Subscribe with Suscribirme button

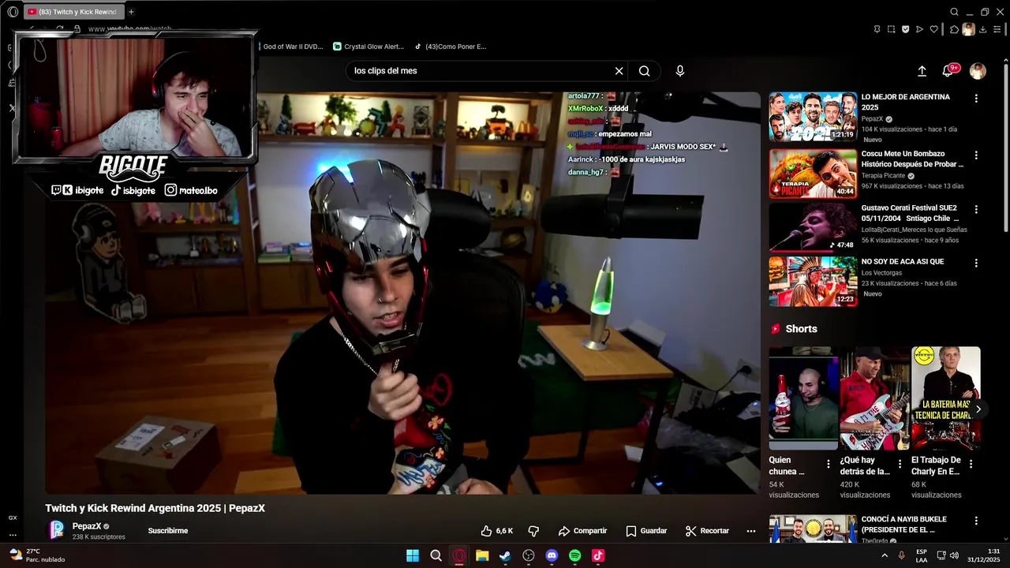[x=168, y=531]
